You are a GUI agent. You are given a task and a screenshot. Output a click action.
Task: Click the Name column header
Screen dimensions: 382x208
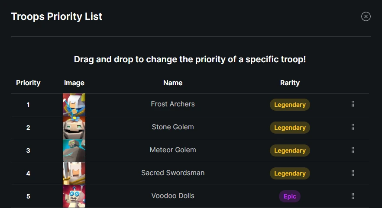tap(173, 83)
